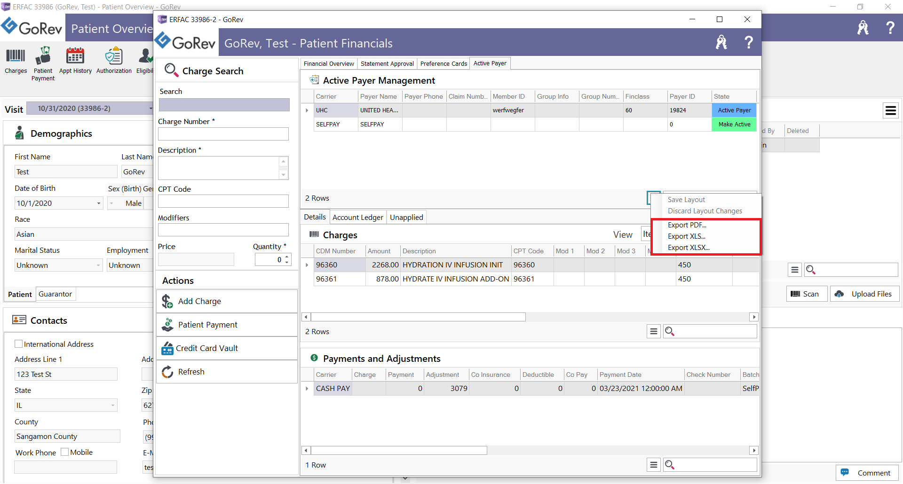Open Credit Card Vault

click(227, 348)
